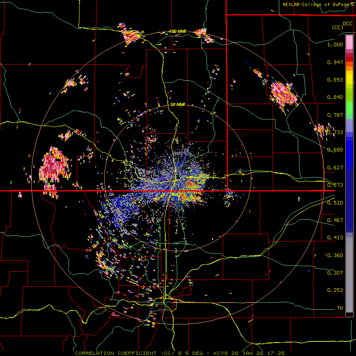Pick the bright green band of color bar

pyautogui.click(x=349, y=108)
